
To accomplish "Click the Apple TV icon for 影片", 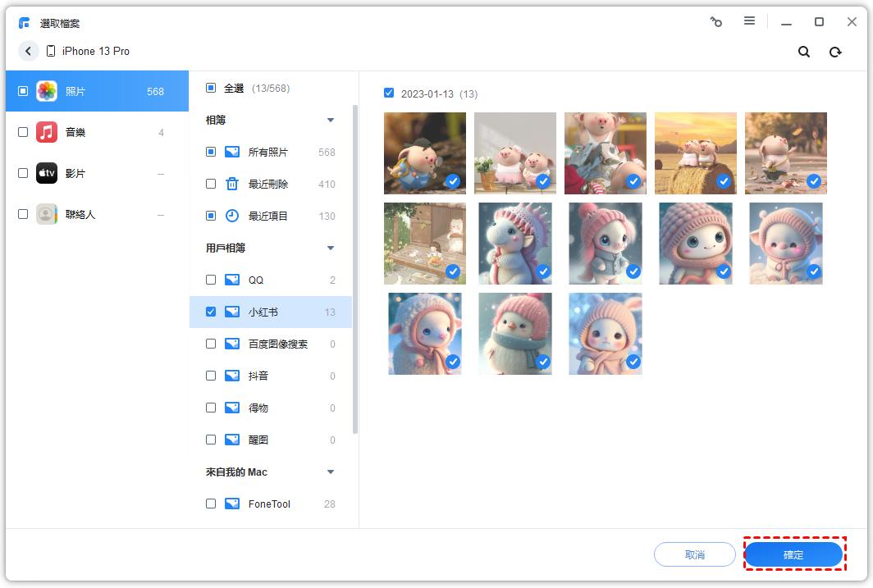I will click(47, 173).
